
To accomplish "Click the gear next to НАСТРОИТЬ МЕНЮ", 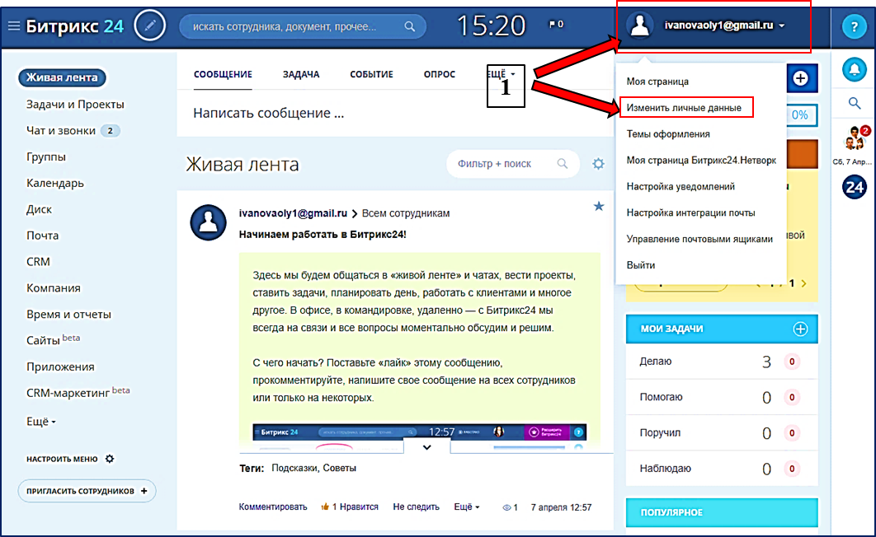I will [x=110, y=459].
